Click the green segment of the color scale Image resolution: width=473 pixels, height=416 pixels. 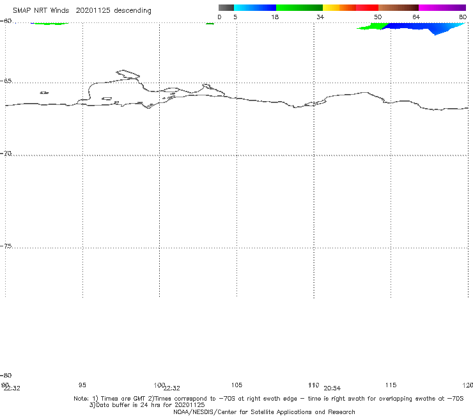point(299,8)
